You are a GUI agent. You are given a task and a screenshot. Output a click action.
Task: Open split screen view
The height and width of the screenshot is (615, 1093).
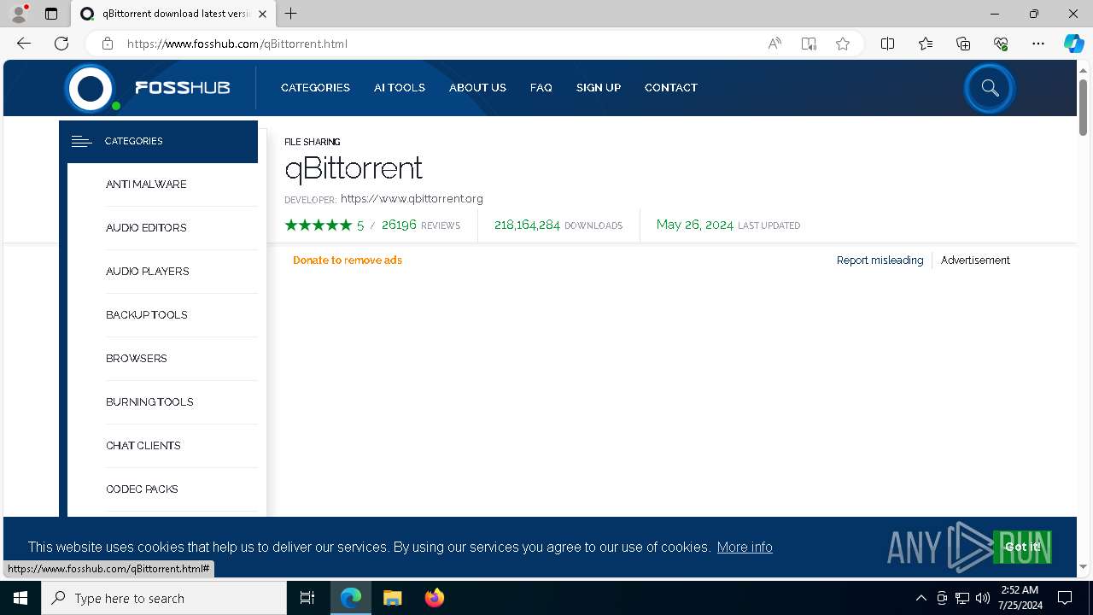click(887, 44)
